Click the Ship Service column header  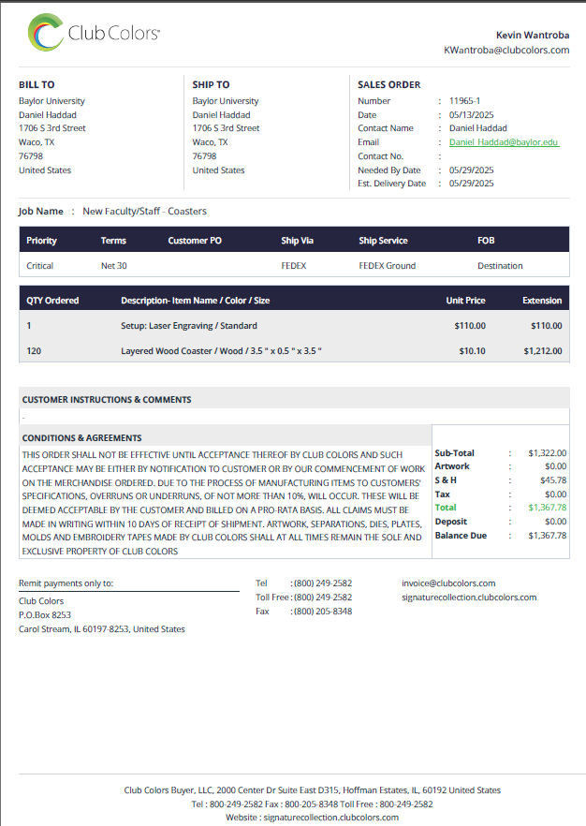tap(383, 240)
